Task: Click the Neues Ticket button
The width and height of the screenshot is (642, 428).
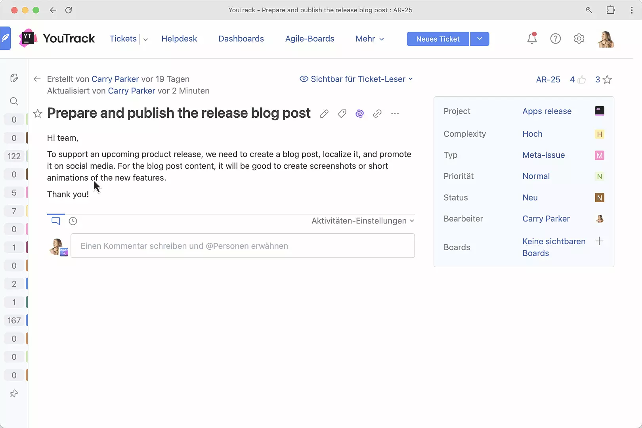Action: click(x=438, y=39)
